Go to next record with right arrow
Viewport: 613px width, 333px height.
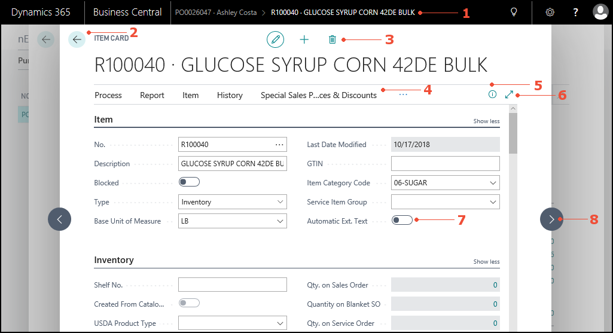(x=551, y=219)
